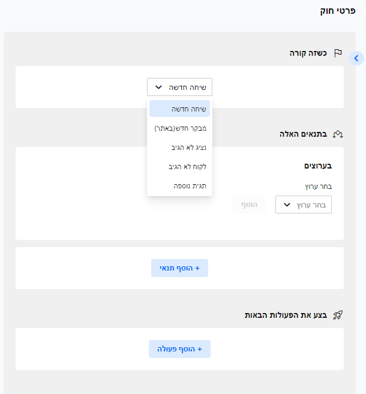Open the בחר ערוץ channel dropdown
This screenshot has width=366, height=394.
pyautogui.click(x=304, y=205)
